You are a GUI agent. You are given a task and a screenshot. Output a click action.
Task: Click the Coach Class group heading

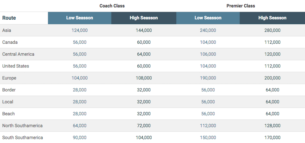[112, 6]
